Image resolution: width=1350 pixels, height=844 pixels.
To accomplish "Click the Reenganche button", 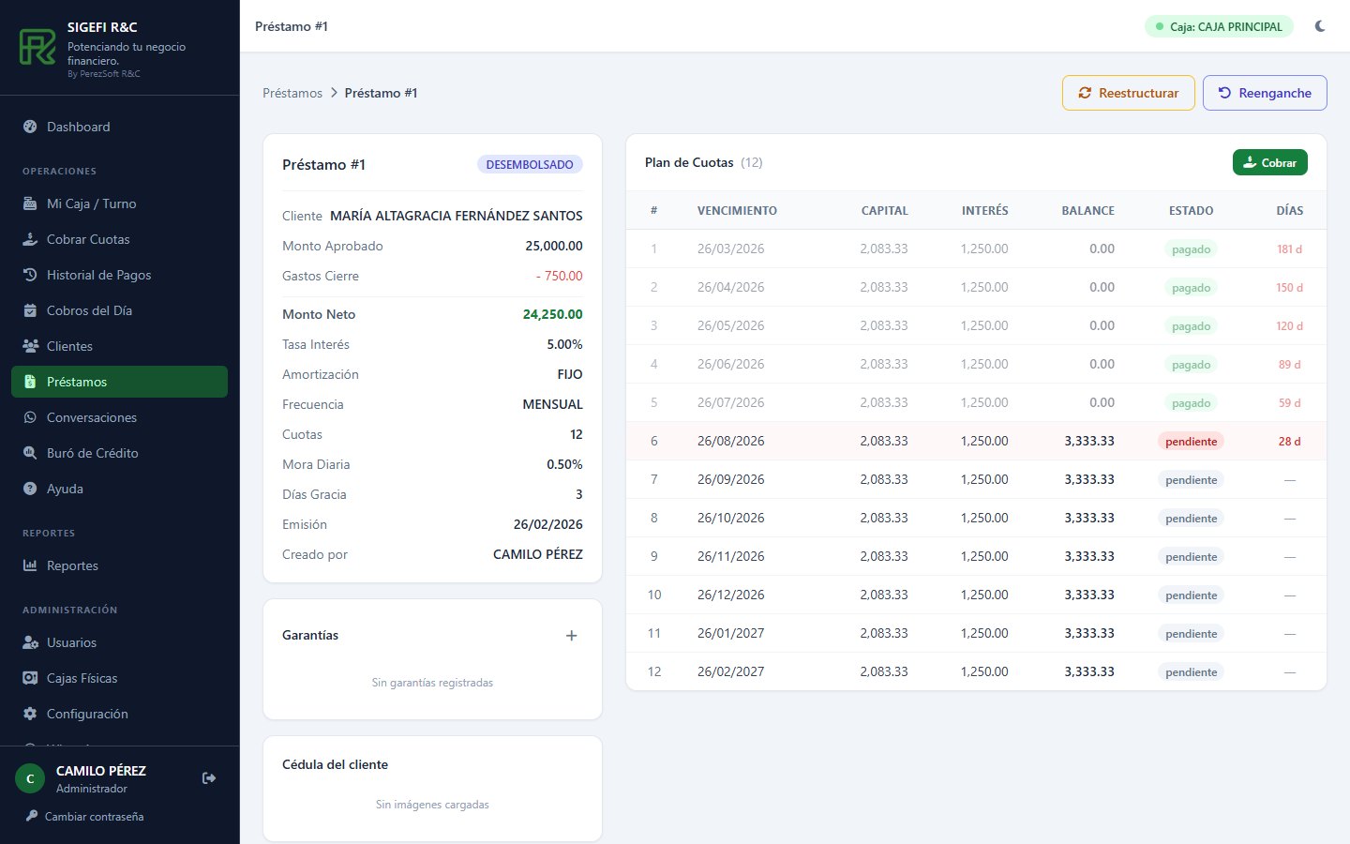I will coord(1265,93).
